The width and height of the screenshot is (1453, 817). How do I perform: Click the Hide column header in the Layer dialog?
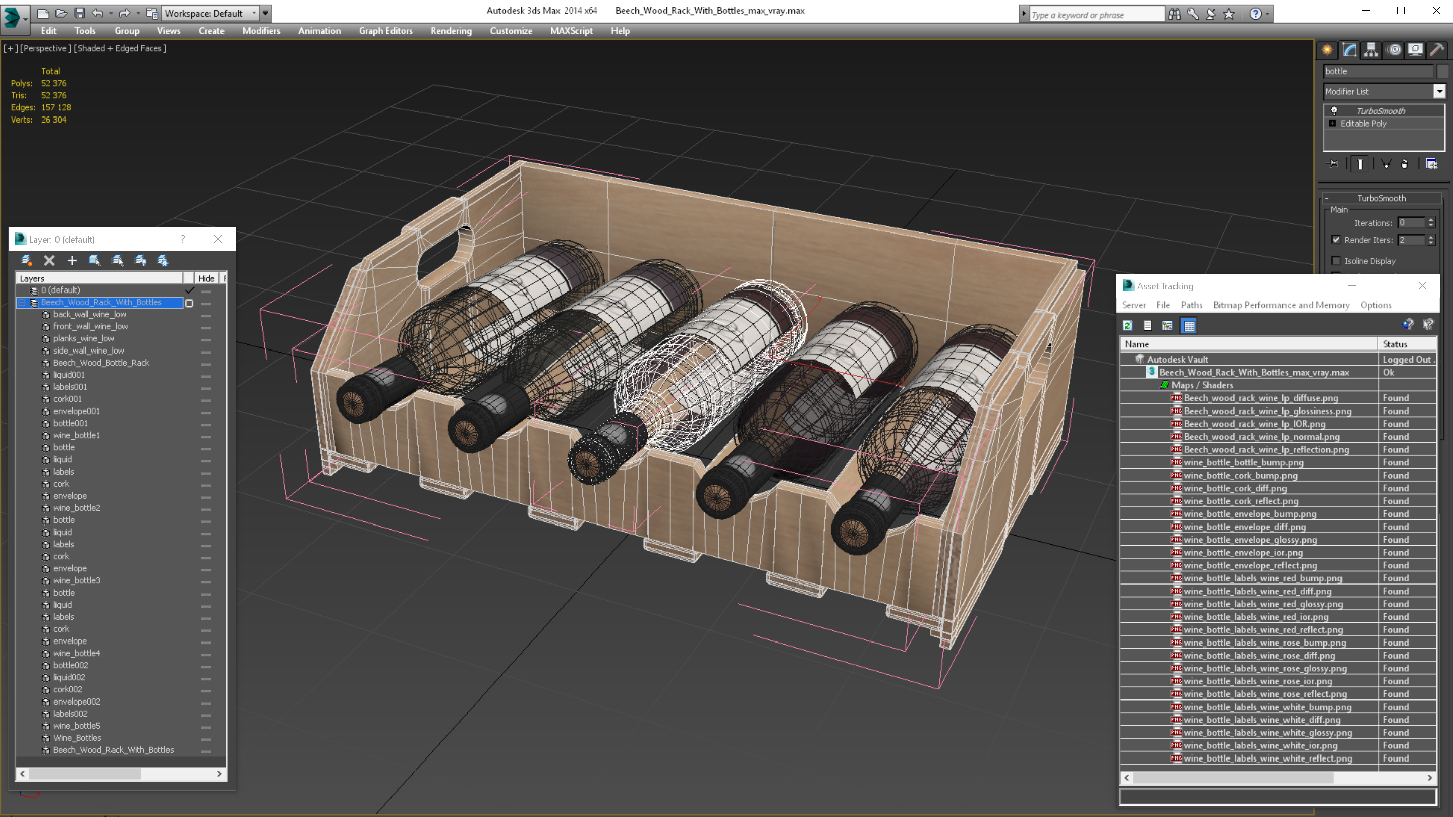coord(206,278)
